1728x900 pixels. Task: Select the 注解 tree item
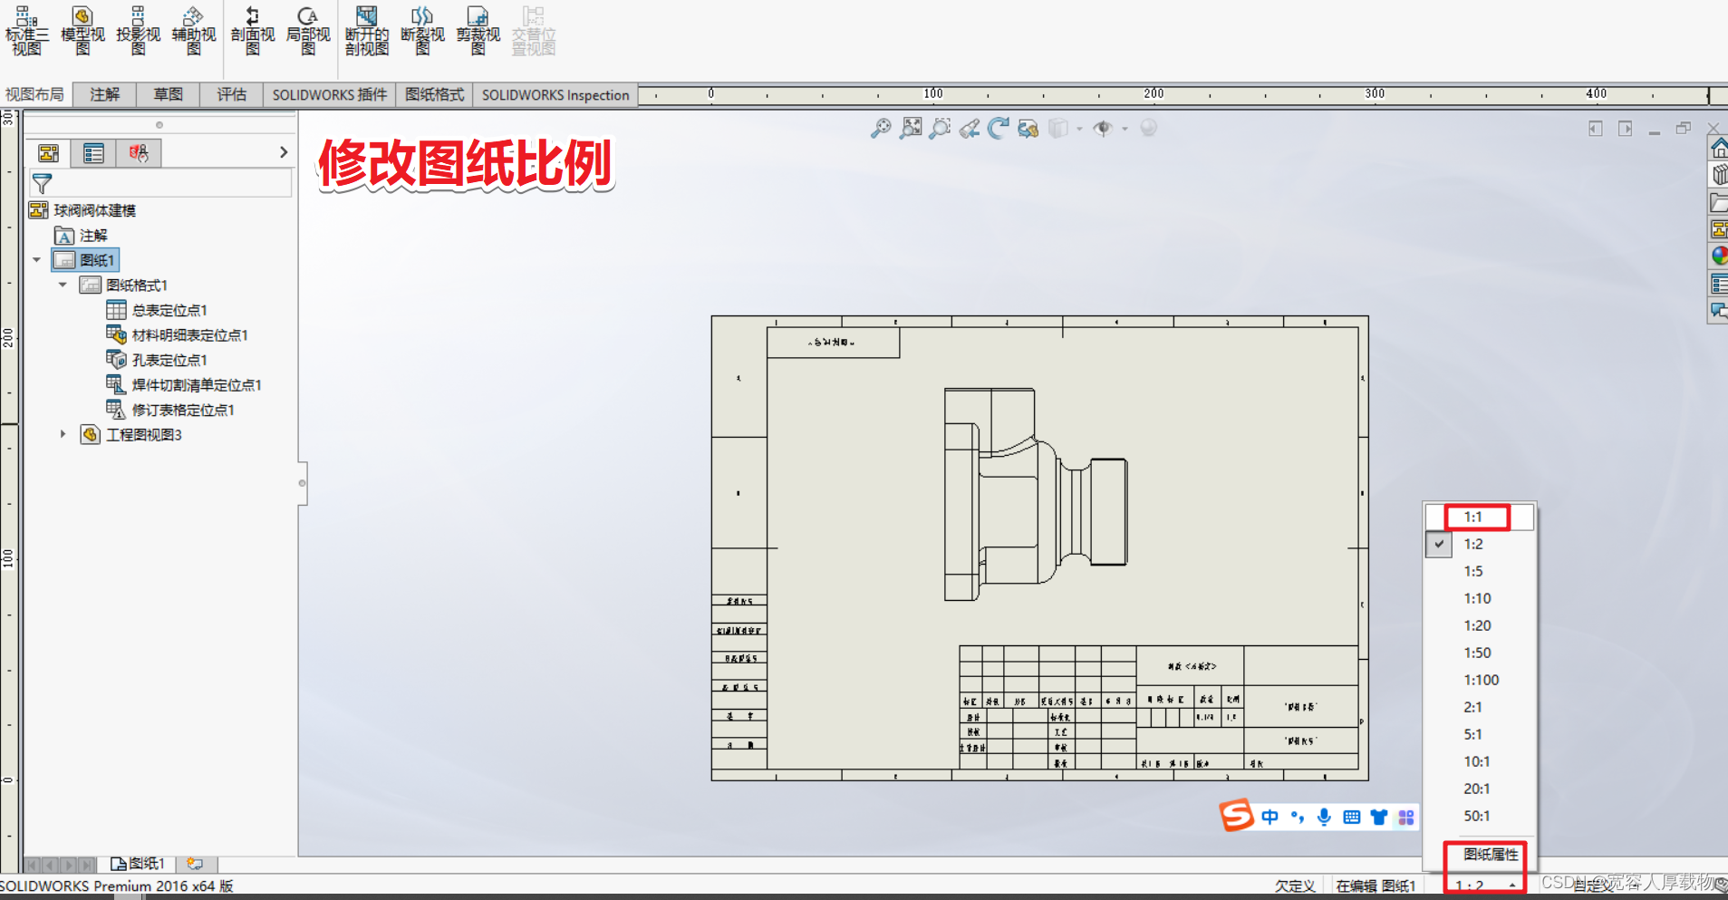click(x=81, y=236)
